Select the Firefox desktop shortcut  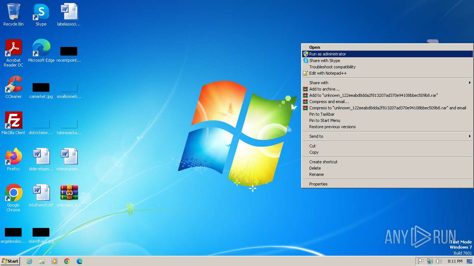click(13, 160)
